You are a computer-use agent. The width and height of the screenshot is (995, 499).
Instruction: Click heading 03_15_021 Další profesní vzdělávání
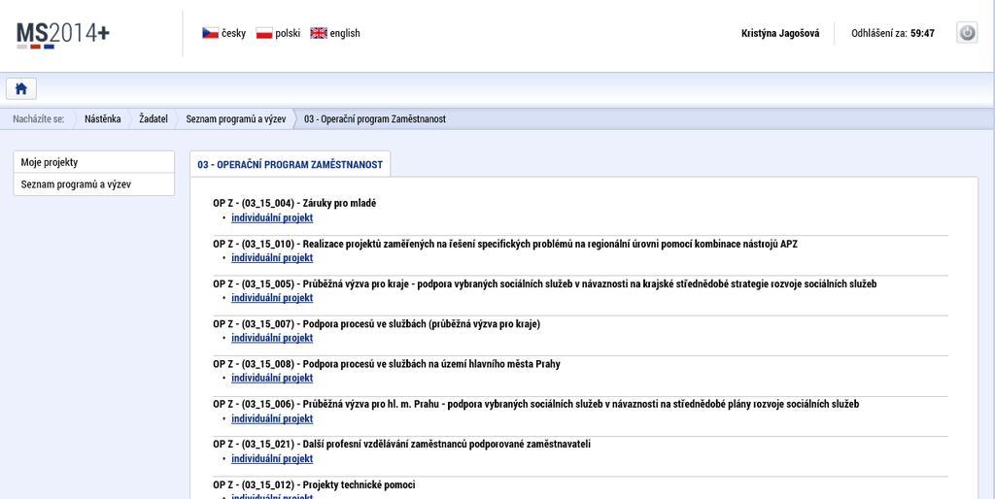tap(401, 444)
